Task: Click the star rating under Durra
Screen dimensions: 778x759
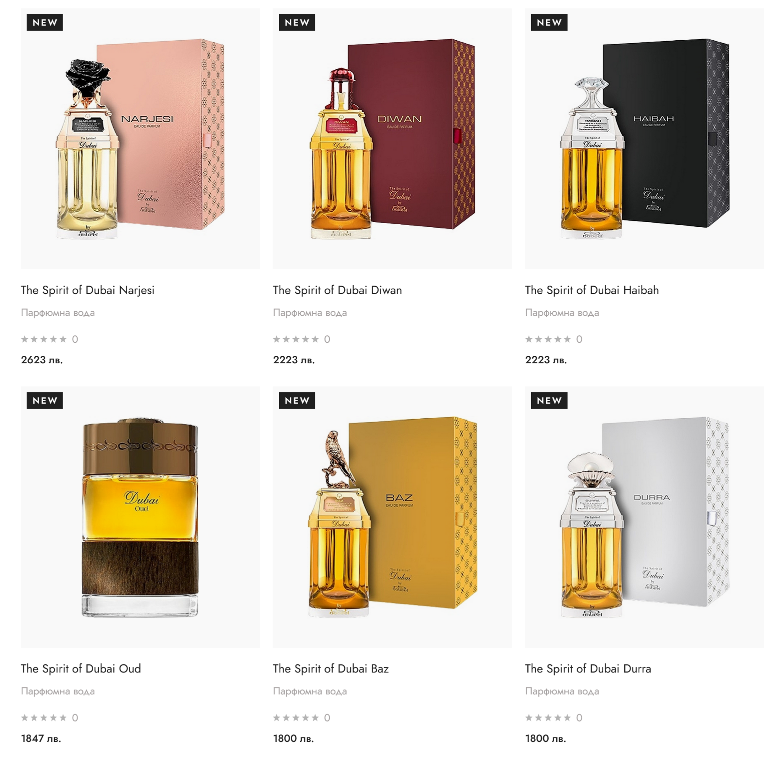Action: coord(548,717)
